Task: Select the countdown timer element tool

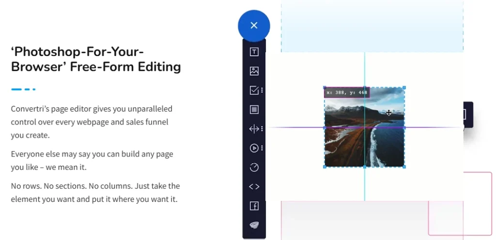Action: 254,168
